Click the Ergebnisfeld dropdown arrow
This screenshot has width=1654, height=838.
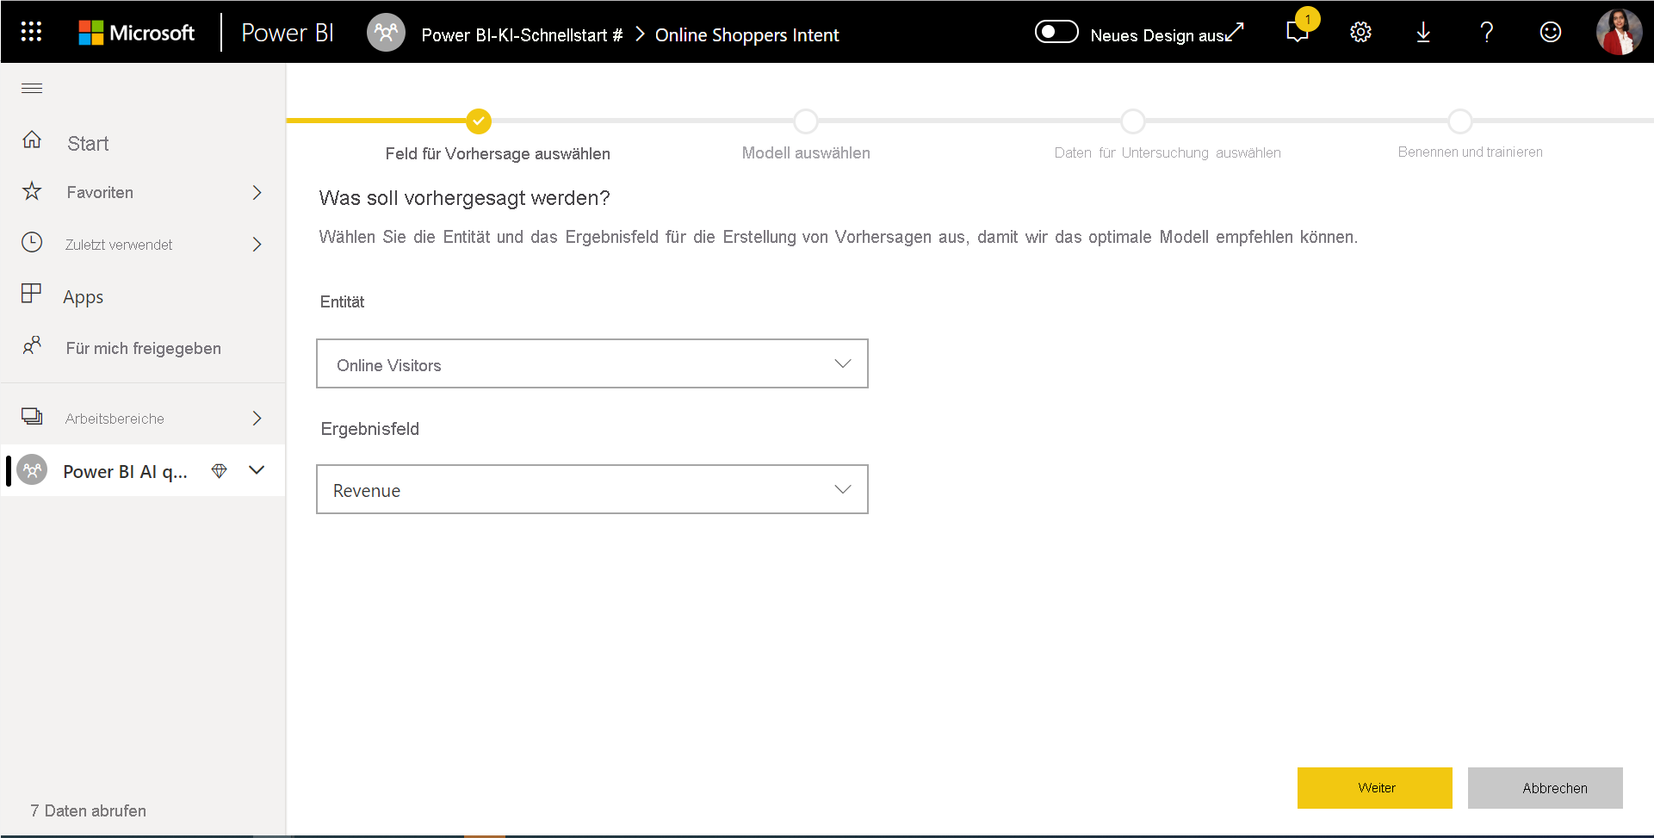pos(843,489)
